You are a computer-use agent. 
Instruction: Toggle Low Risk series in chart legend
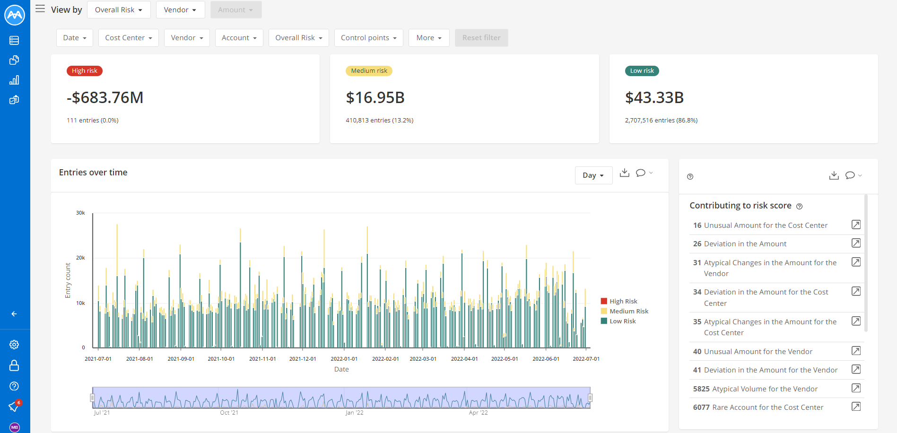(x=618, y=321)
